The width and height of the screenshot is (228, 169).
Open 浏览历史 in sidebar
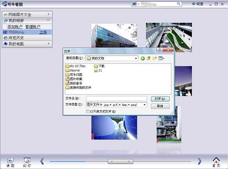[x=27, y=38]
